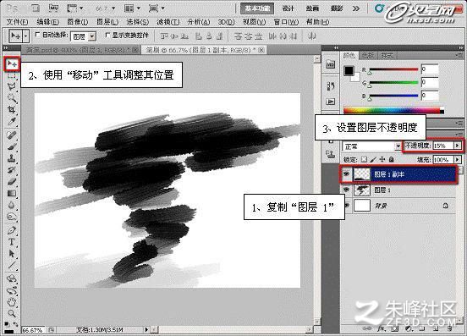Select the Line tool
This screenshot has width=467, height=336.
[x=12, y=265]
